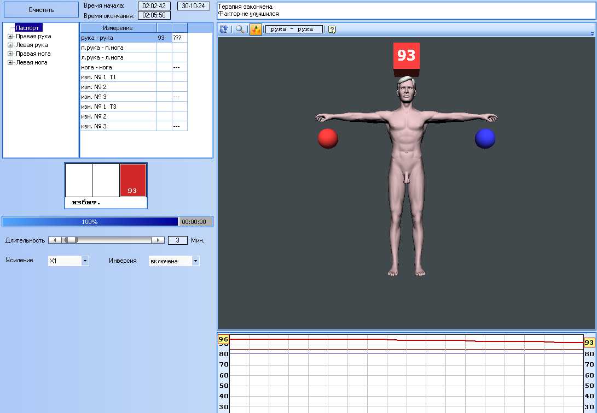
Task: Click the Терапия закончена status message
Action: 246,7
